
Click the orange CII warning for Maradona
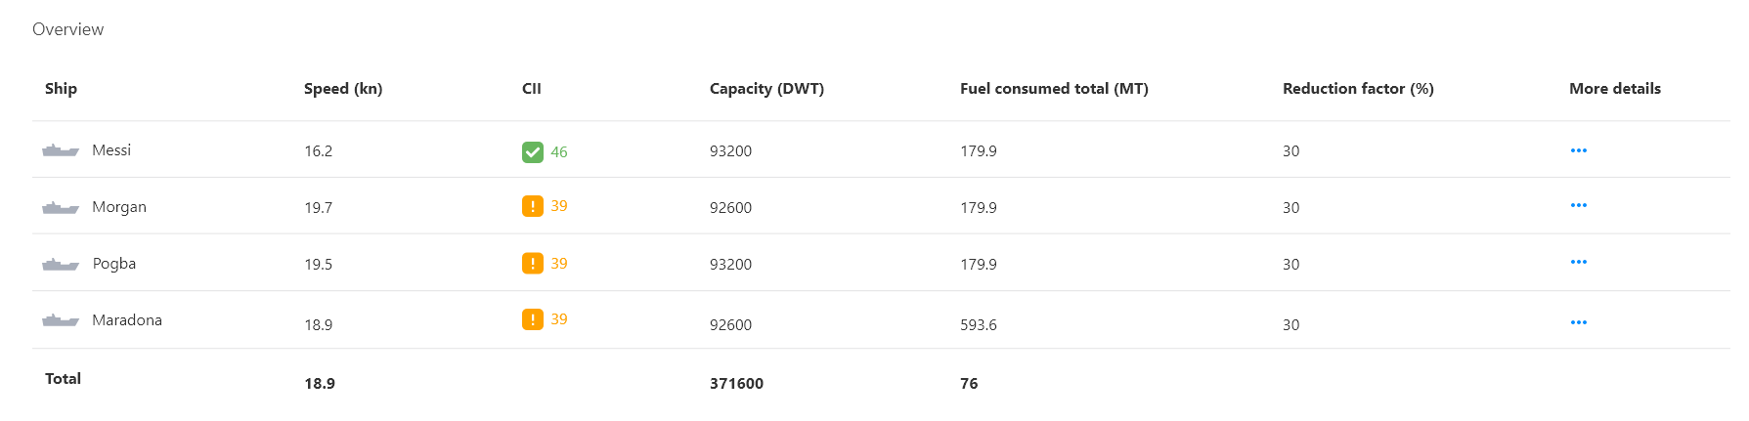532,319
